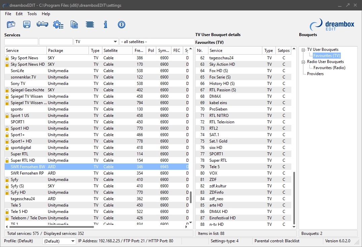Open the Tools menu
Viewport: 362px width, 247px height.
(x=32, y=14)
